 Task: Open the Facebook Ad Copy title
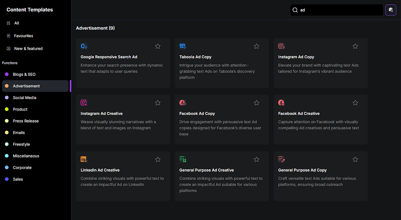point(197,113)
